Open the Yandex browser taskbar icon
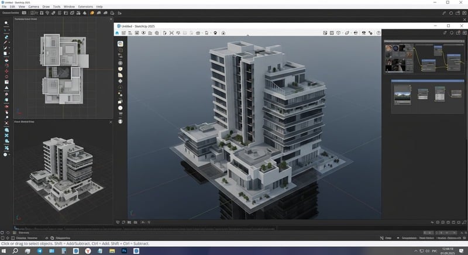Viewport: 468px width, 255px height. [x=88, y=250]
